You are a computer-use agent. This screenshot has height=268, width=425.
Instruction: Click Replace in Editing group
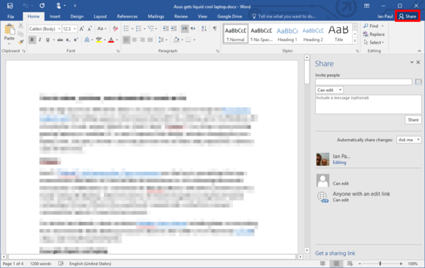tap(374, 34)
